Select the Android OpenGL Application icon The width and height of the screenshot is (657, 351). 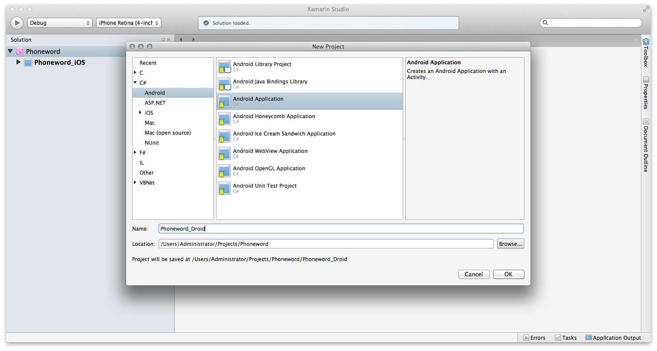224,171
